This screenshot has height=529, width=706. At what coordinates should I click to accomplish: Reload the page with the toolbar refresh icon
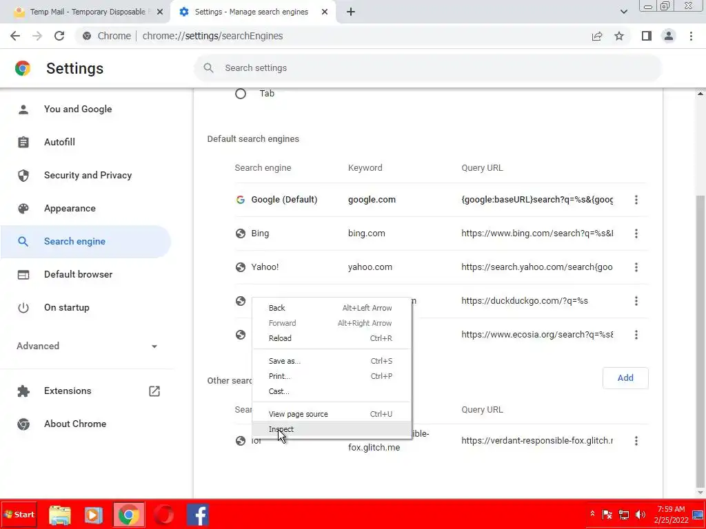(59, 36)
